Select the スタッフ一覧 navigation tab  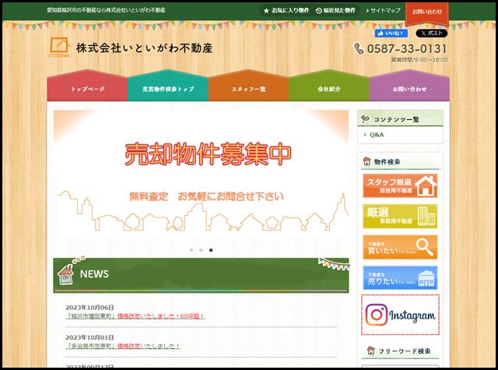click(248, 86)
